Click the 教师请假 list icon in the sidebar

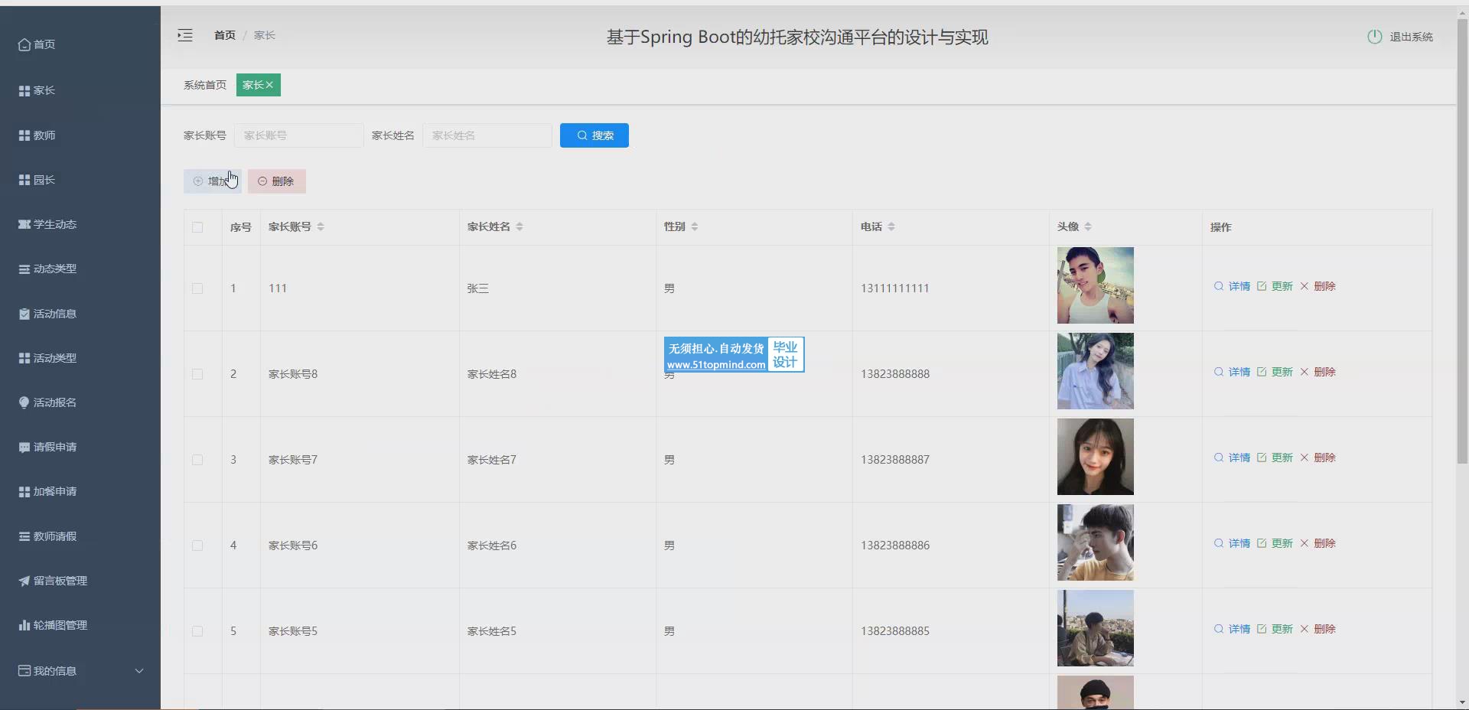pos(24,536)
